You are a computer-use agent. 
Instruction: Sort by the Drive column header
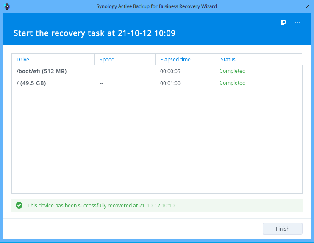click(x=23, y=60)
